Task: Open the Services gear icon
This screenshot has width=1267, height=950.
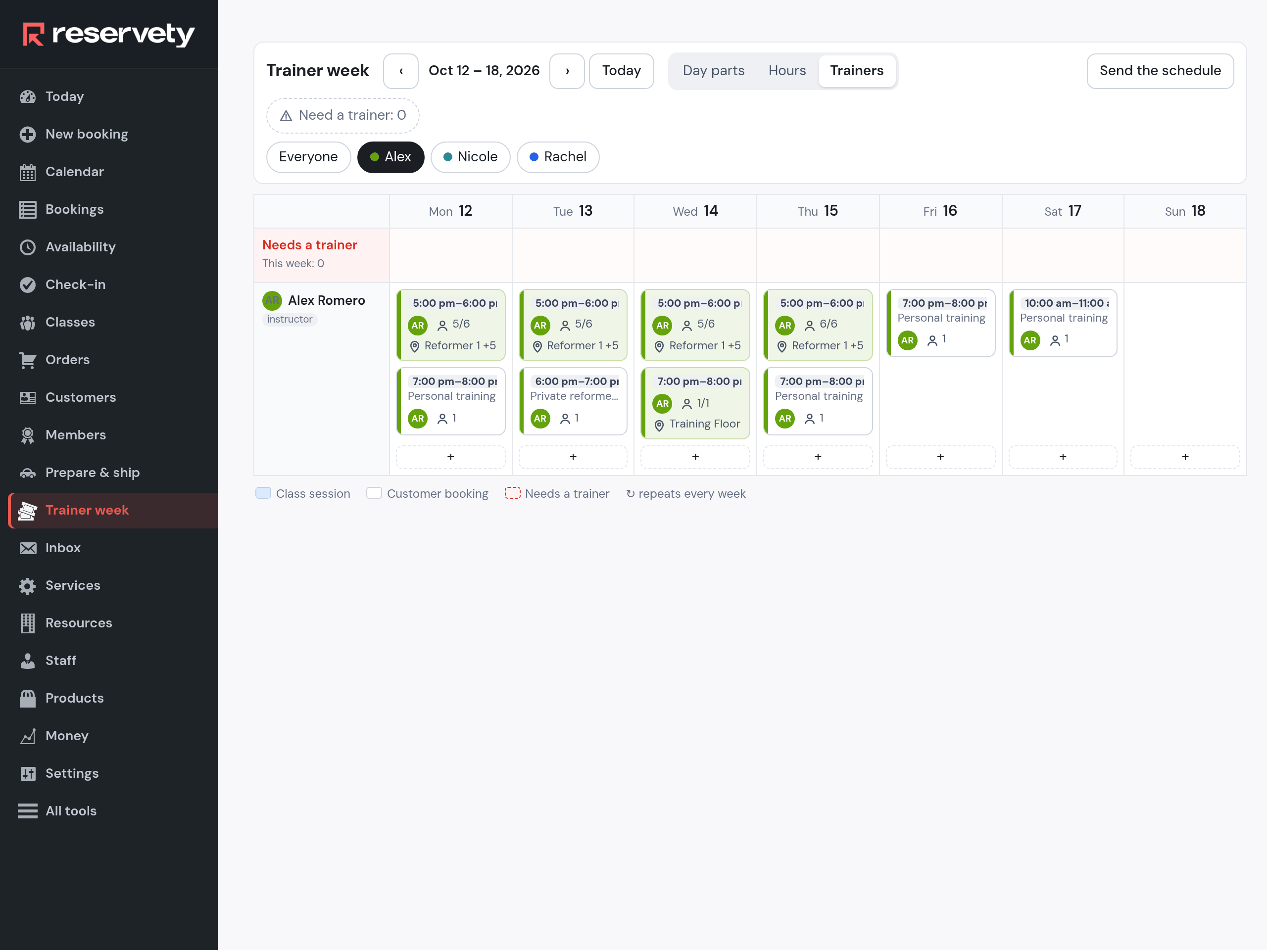Action: click(x=28, y=586)
